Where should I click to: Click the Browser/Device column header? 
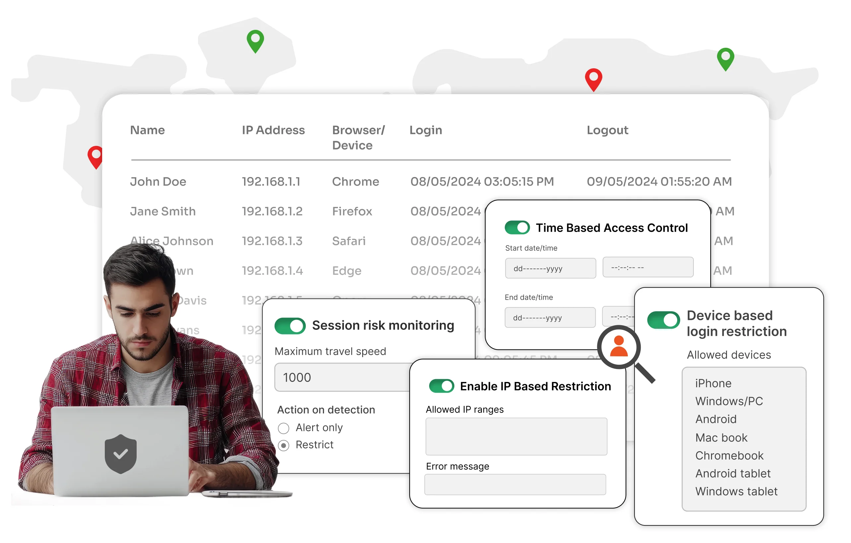[x=359, y=138]
